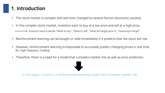Click the bullet about investors buying low
The width and height of the screenshot is (165, 93).
point(78,26)
